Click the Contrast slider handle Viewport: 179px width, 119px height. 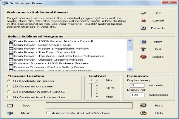click(x=92, y=82)
